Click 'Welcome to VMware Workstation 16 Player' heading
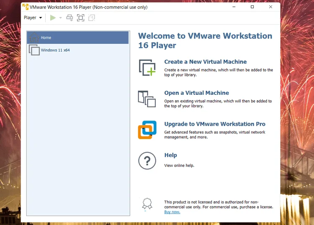 [x=205, y=40]
